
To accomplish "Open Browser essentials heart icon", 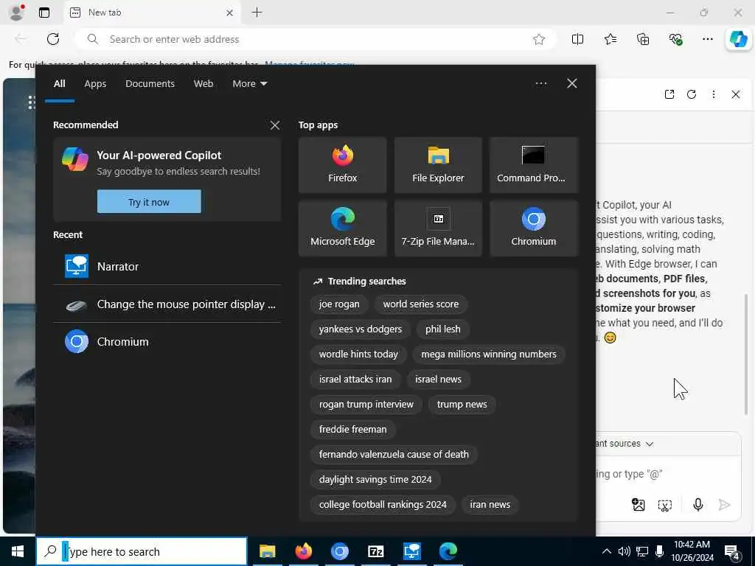I will [x=675, y=40].
